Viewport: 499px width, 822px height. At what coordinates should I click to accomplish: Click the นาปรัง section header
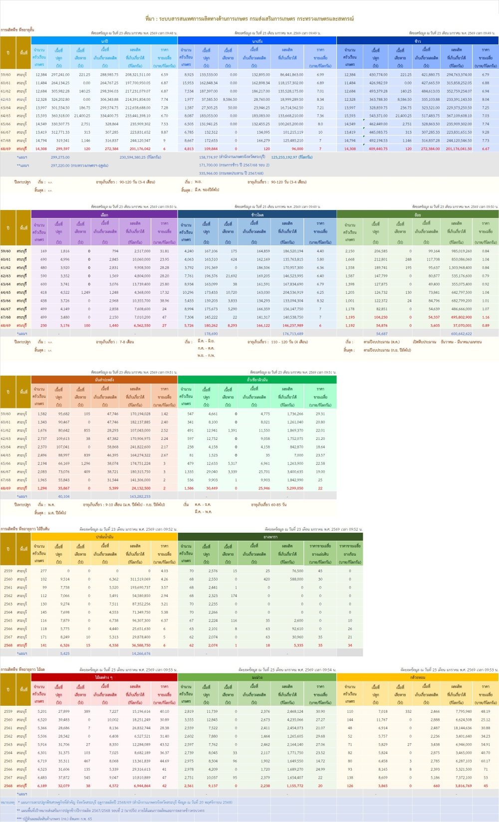257,41
